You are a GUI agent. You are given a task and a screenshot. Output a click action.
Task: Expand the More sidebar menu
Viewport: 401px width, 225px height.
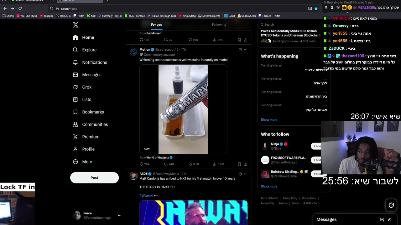(82, 162)
